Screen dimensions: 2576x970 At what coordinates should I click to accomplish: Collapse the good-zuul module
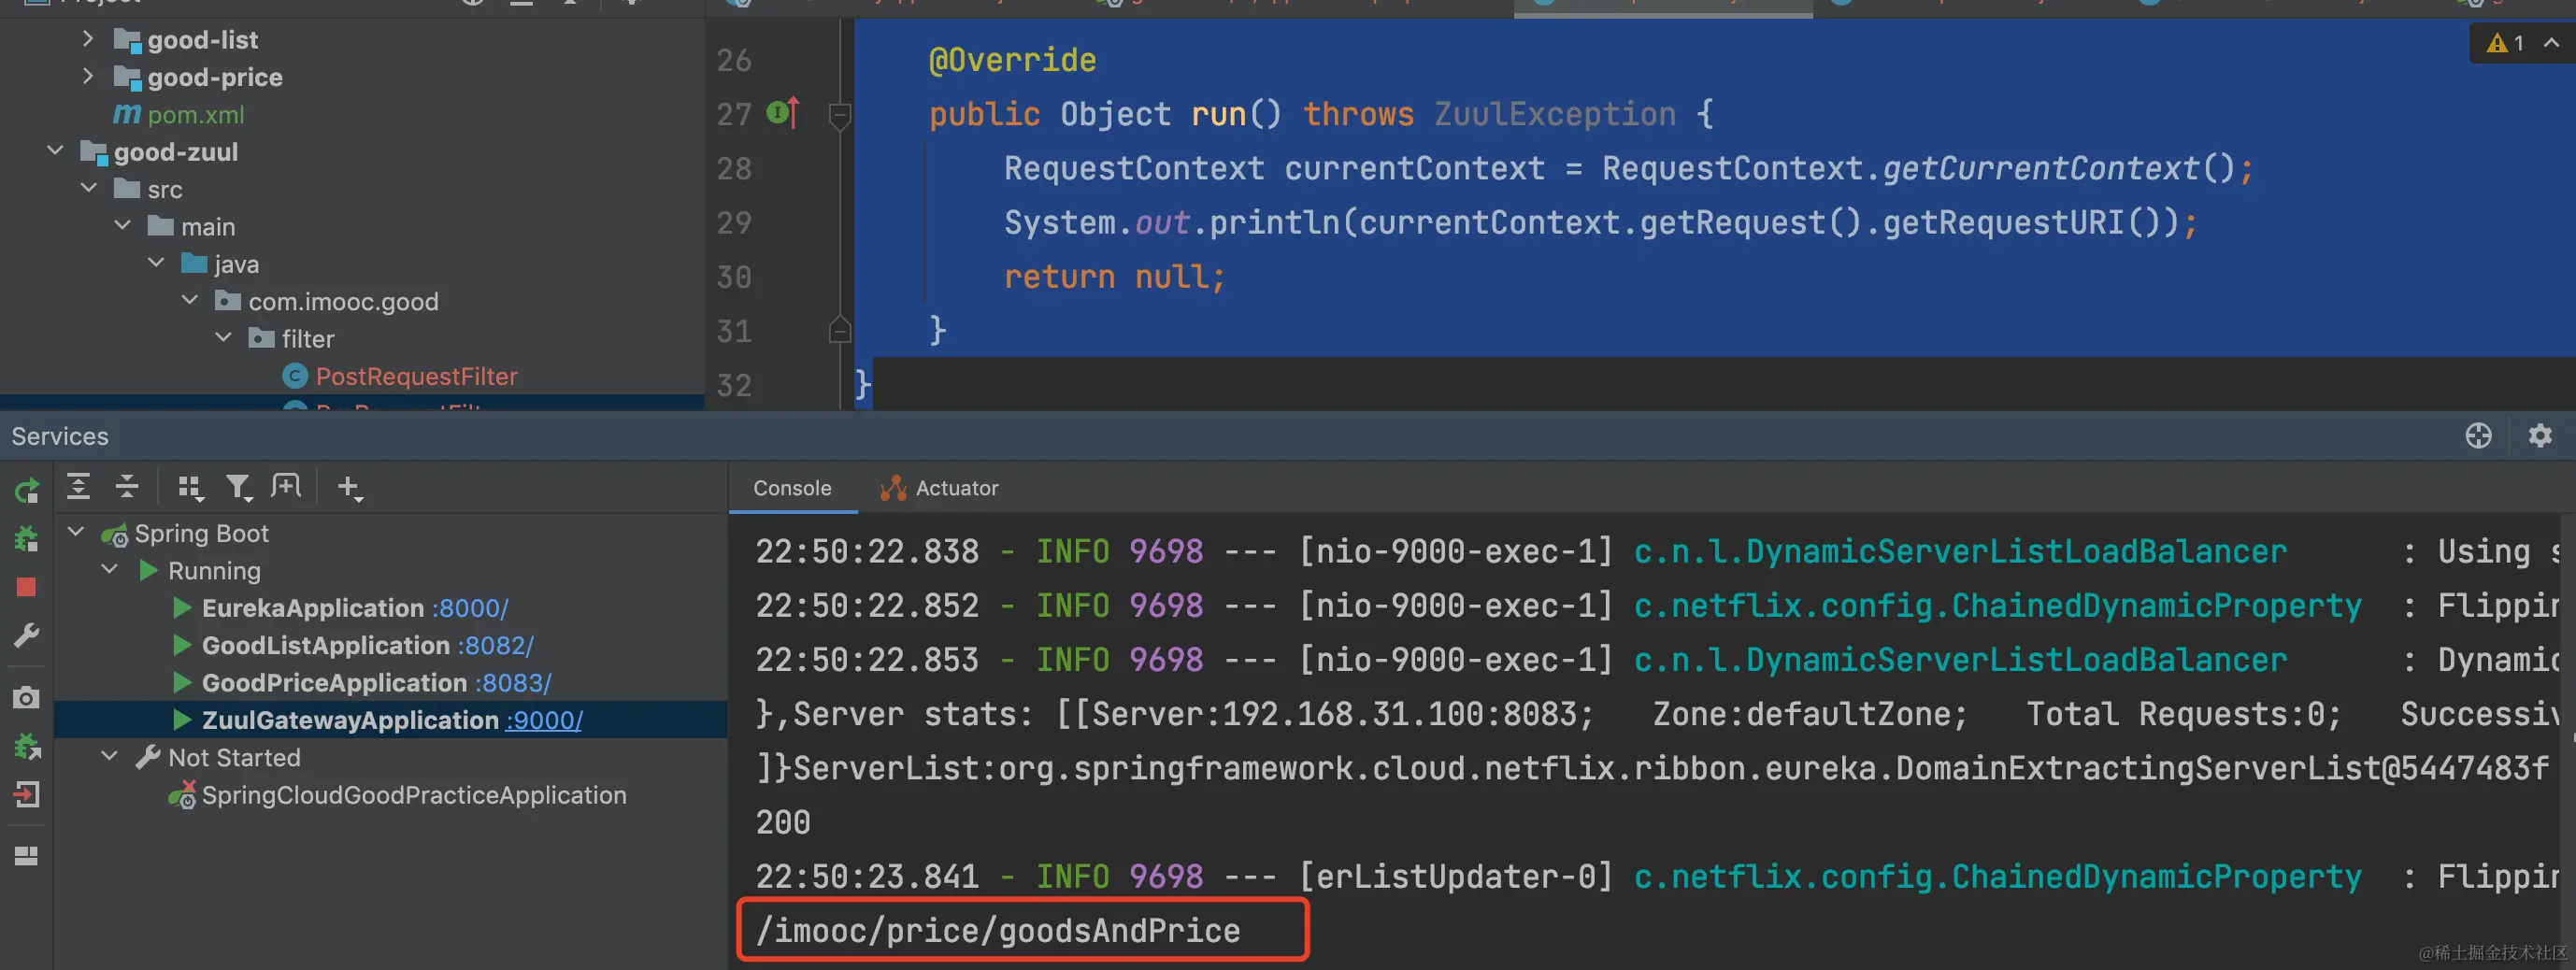click(55, 151)
